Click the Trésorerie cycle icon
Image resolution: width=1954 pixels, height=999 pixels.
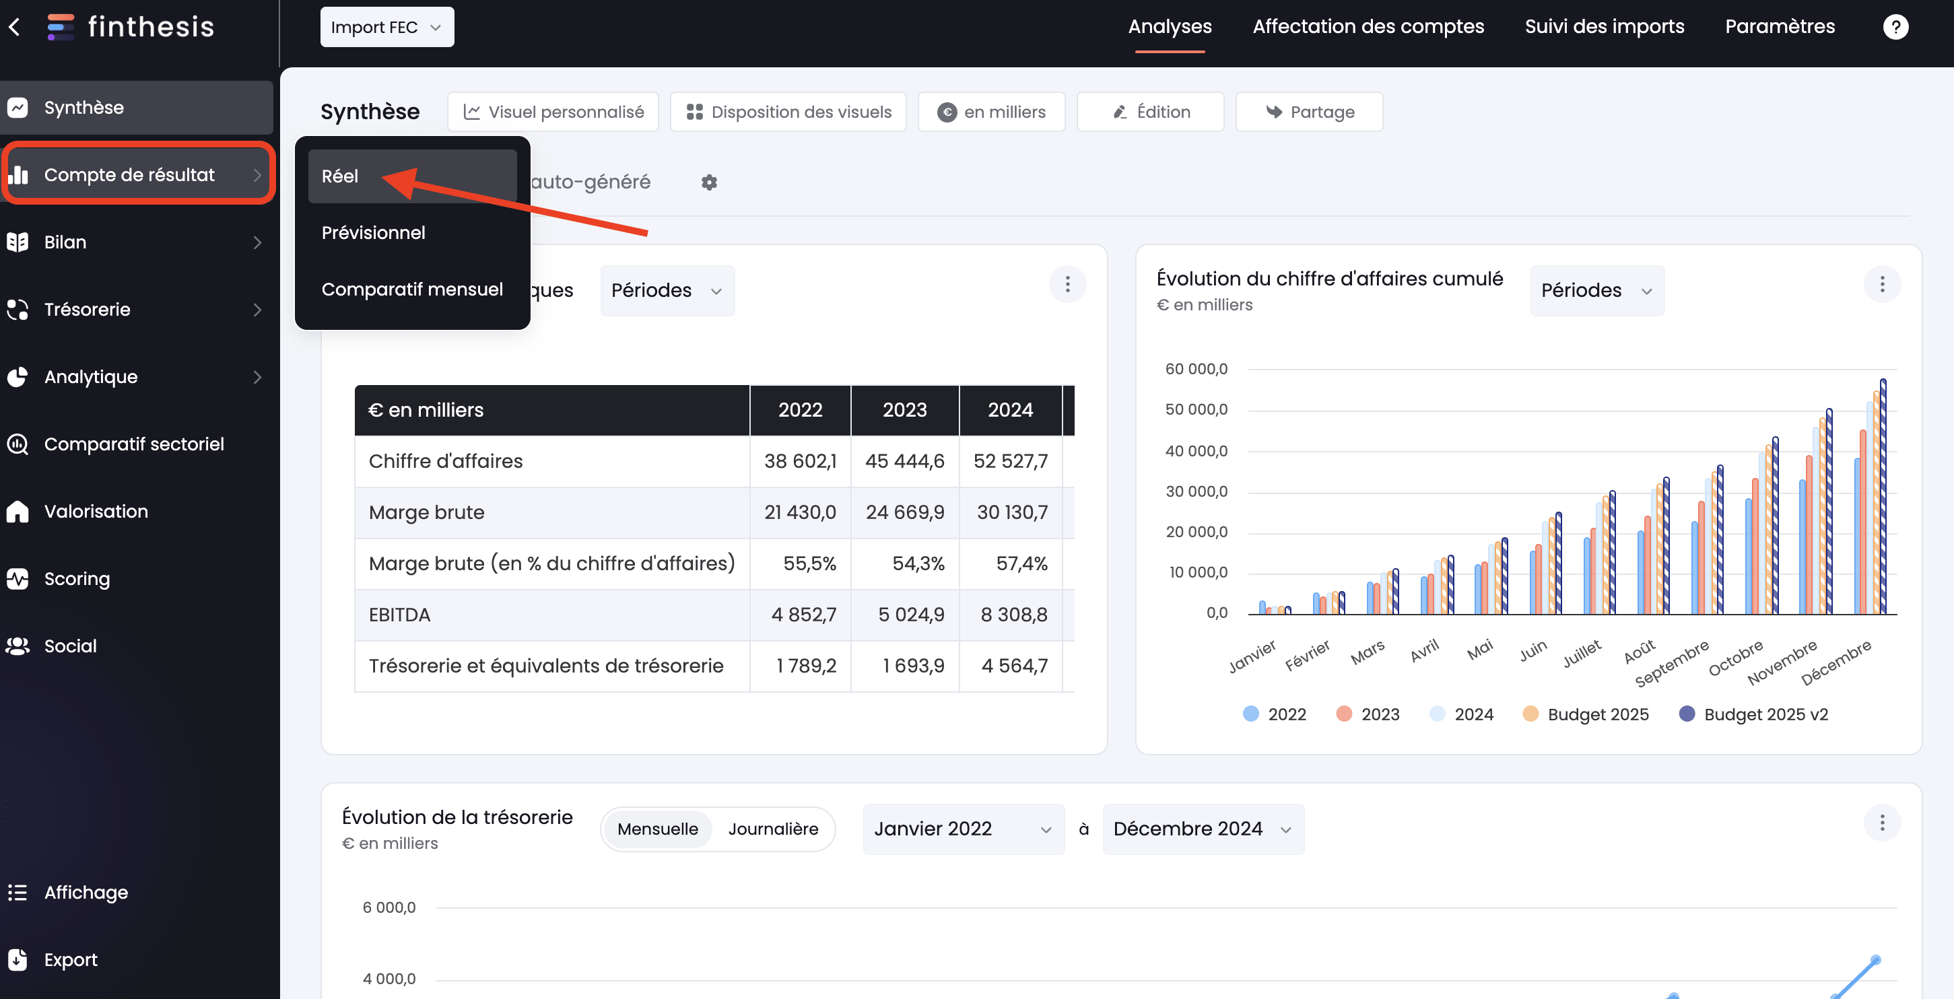(18, 310)
